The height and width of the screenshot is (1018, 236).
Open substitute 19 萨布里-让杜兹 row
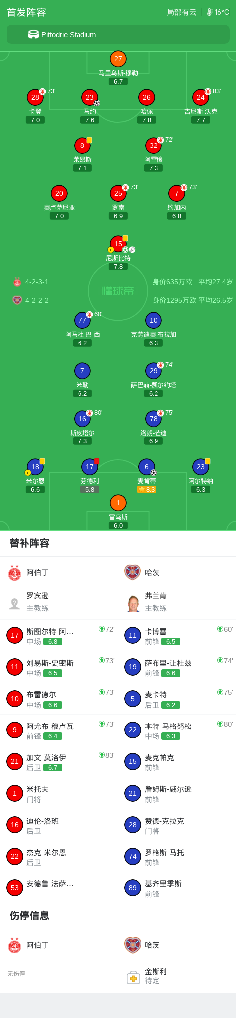click(x=177, y=667)
